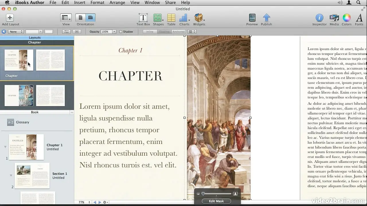This screenshot has height=206, width=367.
Task: Click the Publish arrow icon
Action: point(266,18)
